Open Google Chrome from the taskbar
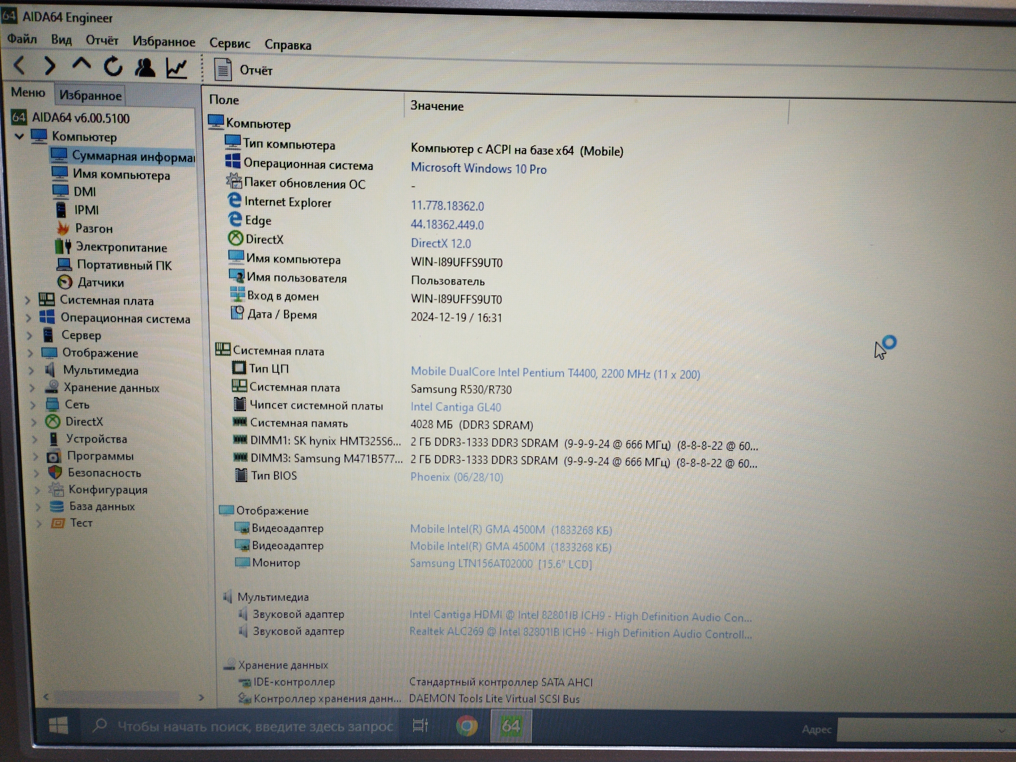This screenshot has width=1016, height=762. [x=467, y=726]
